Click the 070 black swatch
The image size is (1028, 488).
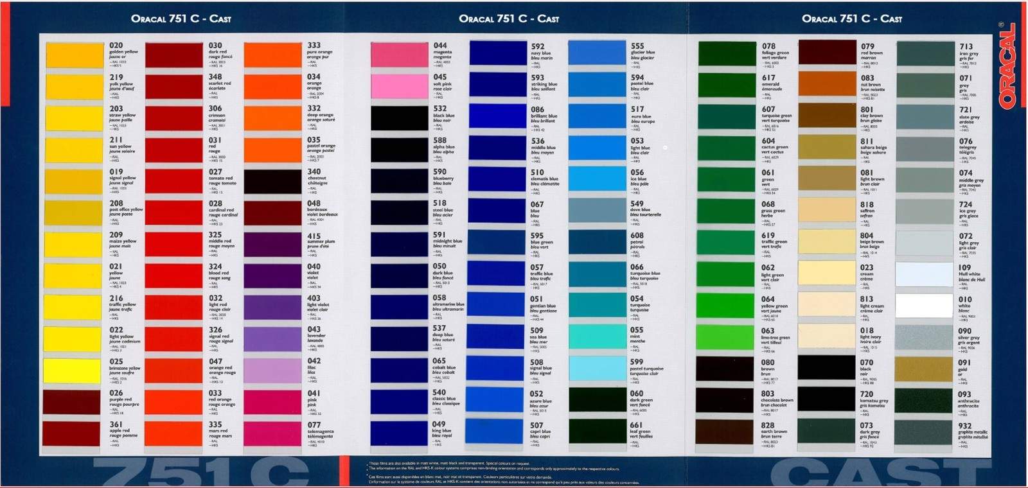tap(828, 369)
